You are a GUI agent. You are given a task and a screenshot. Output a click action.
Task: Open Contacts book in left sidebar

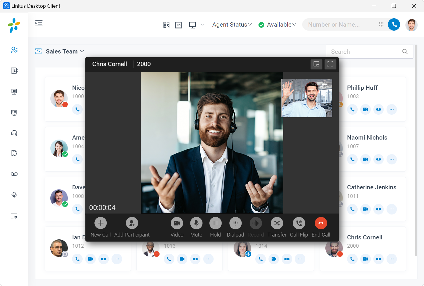[14, 71]
